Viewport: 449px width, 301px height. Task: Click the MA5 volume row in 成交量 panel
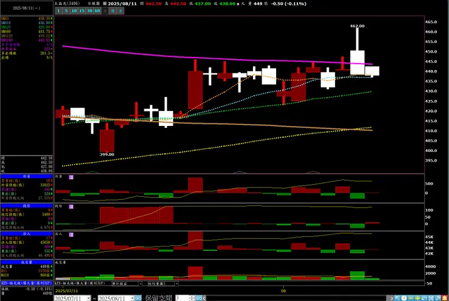27,271
